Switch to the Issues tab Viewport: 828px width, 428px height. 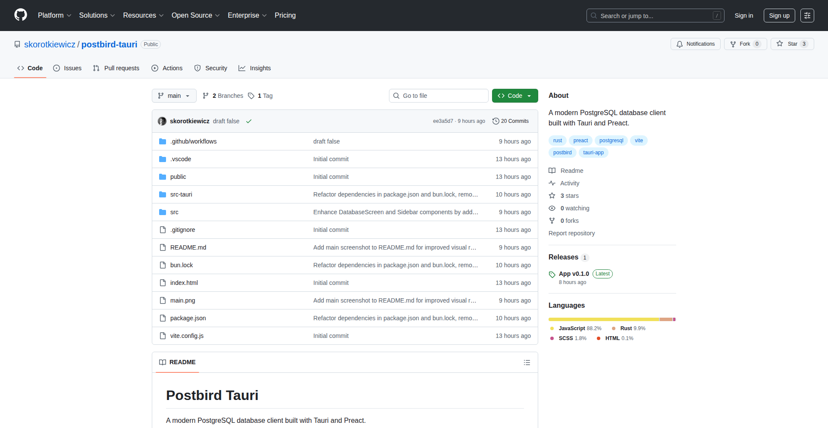click(x=67, y=68)
